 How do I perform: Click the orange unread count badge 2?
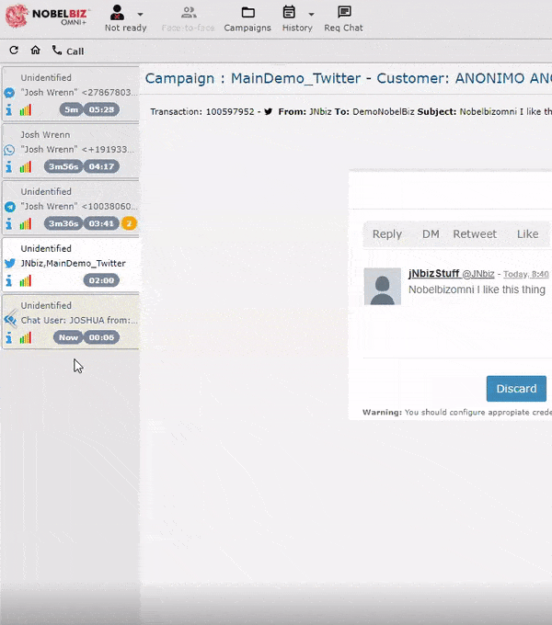[x=129, y=223]
